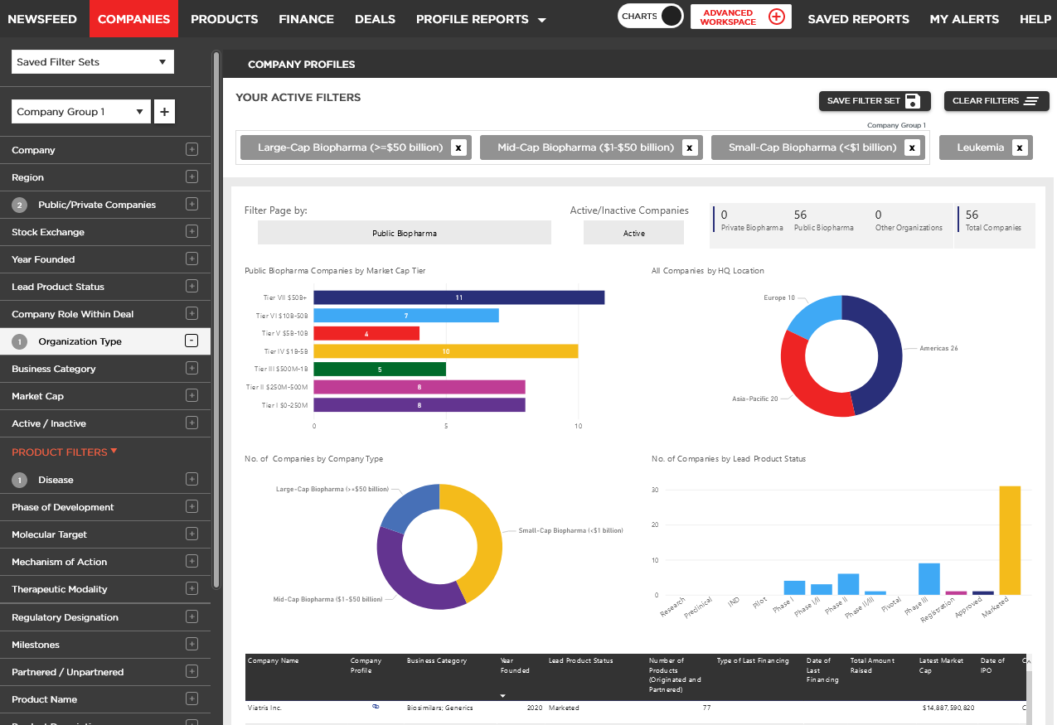
Task: Collapse the Organization Type filter
Action: click(192, 341)
